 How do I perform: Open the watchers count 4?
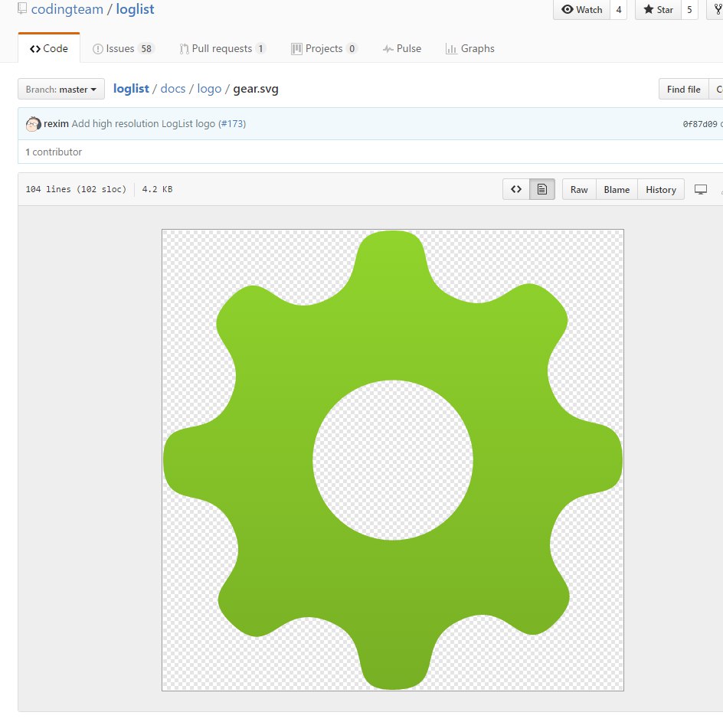point(618,10)
